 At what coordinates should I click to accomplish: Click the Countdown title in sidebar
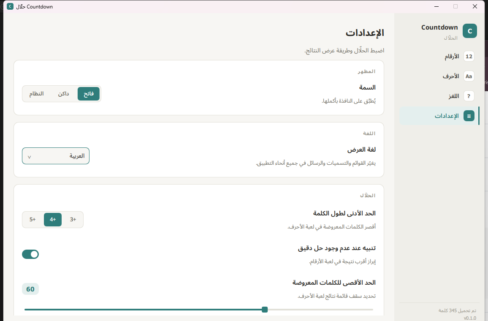pyautogui.click(x=439, y=27)
